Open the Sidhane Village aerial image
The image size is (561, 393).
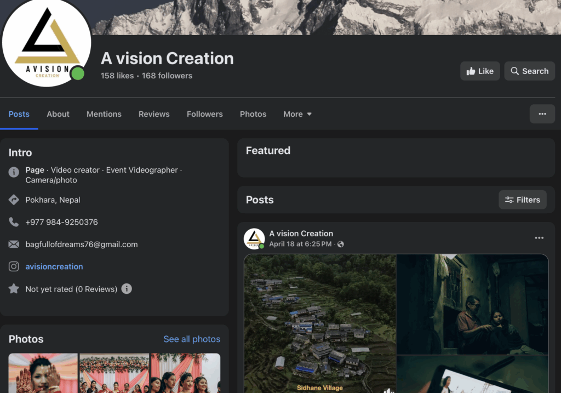click(320, 323)
